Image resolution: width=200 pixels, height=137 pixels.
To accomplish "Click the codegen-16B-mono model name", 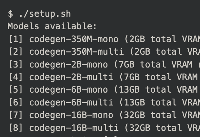I will click(71, 115).
